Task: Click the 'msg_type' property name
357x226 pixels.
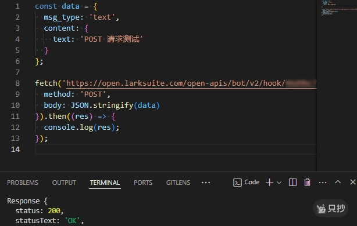Action: [x=62, y=17]
